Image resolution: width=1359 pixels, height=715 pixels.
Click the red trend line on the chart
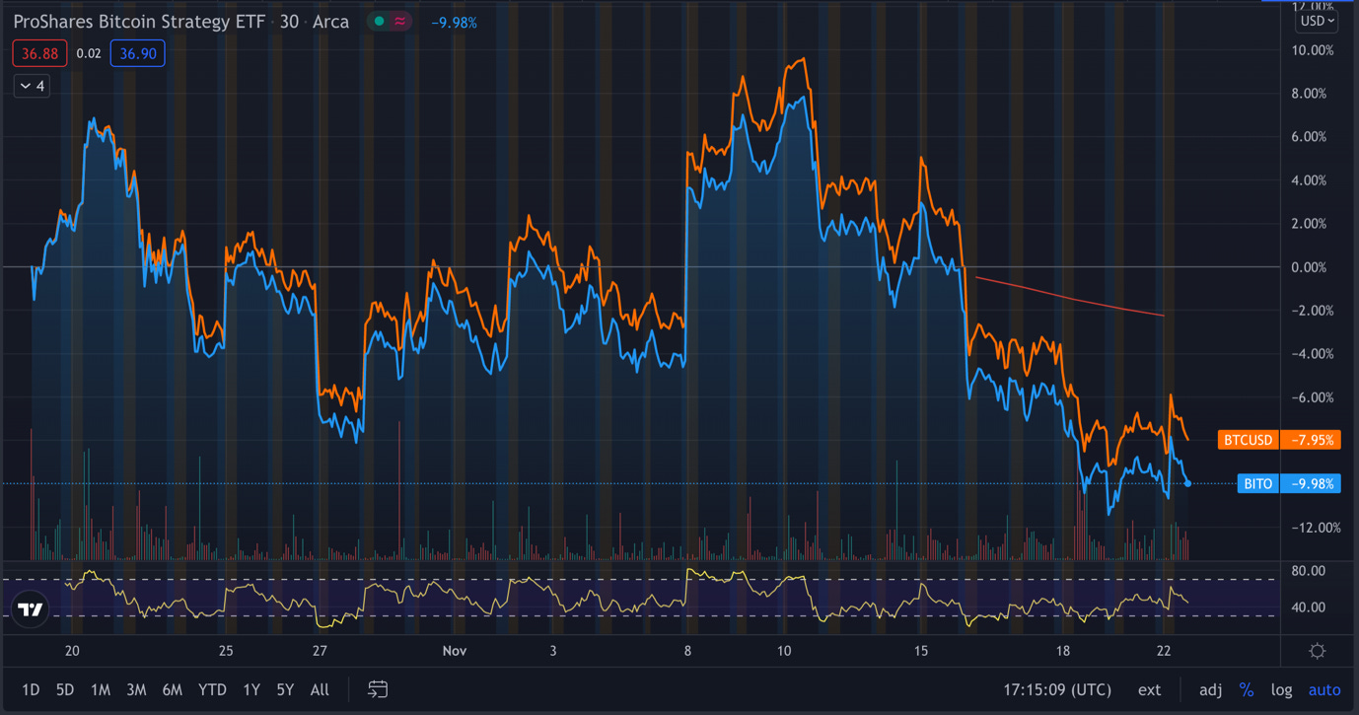point(1070,297)
